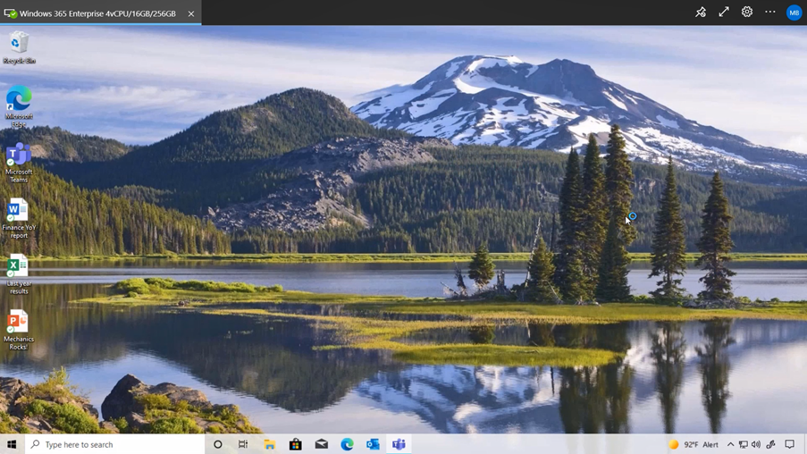This screenshot has width=807, height=454.
Task: Open Task View in the taskbar
Action: pyautogui.click(x=243, y=444)
